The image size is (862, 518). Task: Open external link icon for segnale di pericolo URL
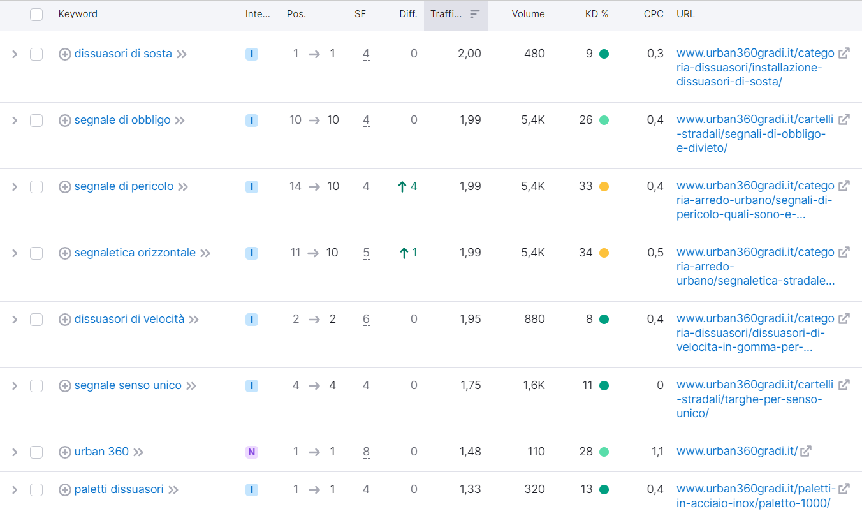844,186
